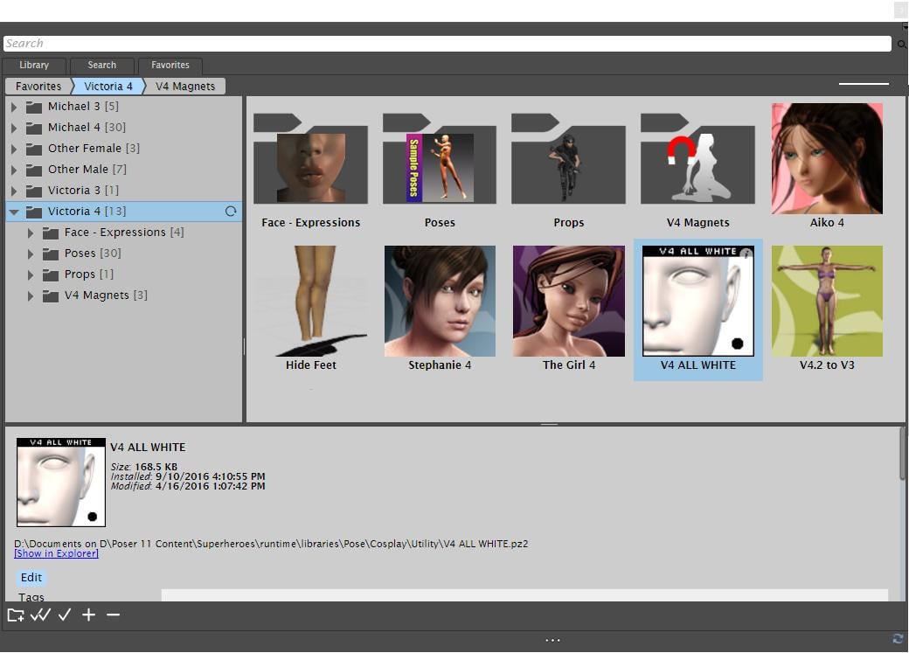909x653 pixels.
Task: Click in the Search input field
Action: click(x=447, y=44)
